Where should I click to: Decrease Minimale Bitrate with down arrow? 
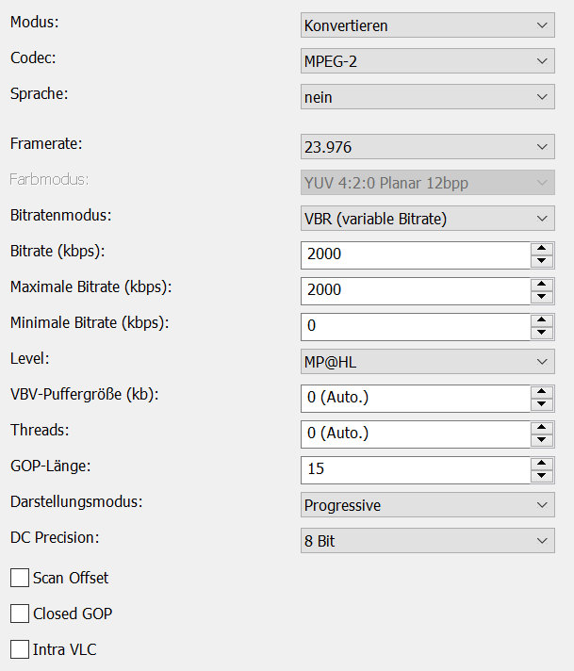pyautogui.click(x=542, y=333)
